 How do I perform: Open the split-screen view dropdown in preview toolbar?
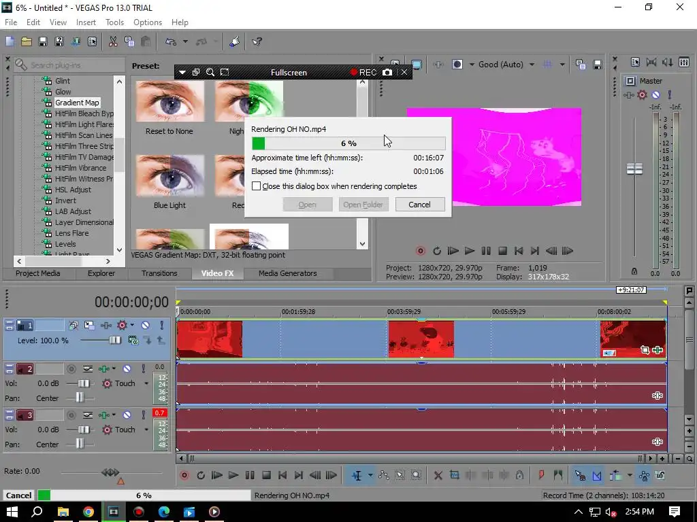[472, 65]
